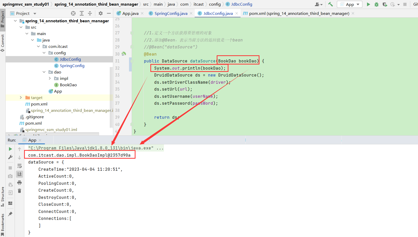Click the Build Project hammer icon

(330, 4)
